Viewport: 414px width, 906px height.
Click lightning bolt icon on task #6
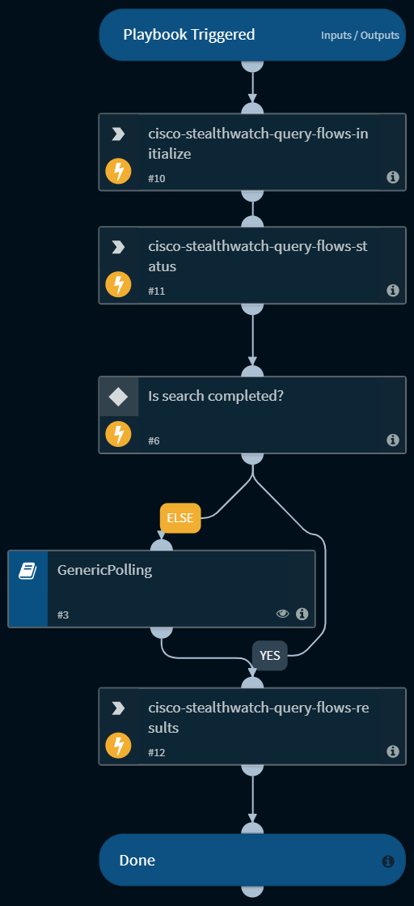point(118,435)
